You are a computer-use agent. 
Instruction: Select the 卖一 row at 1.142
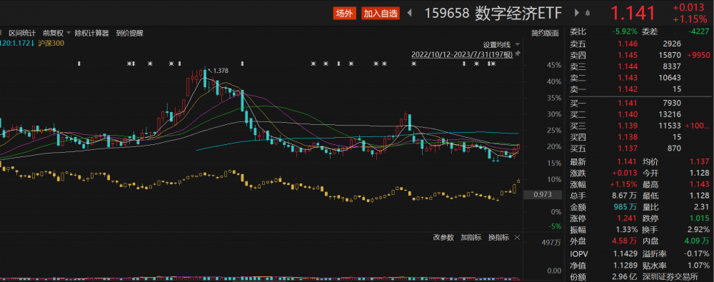tap(640, 89)
